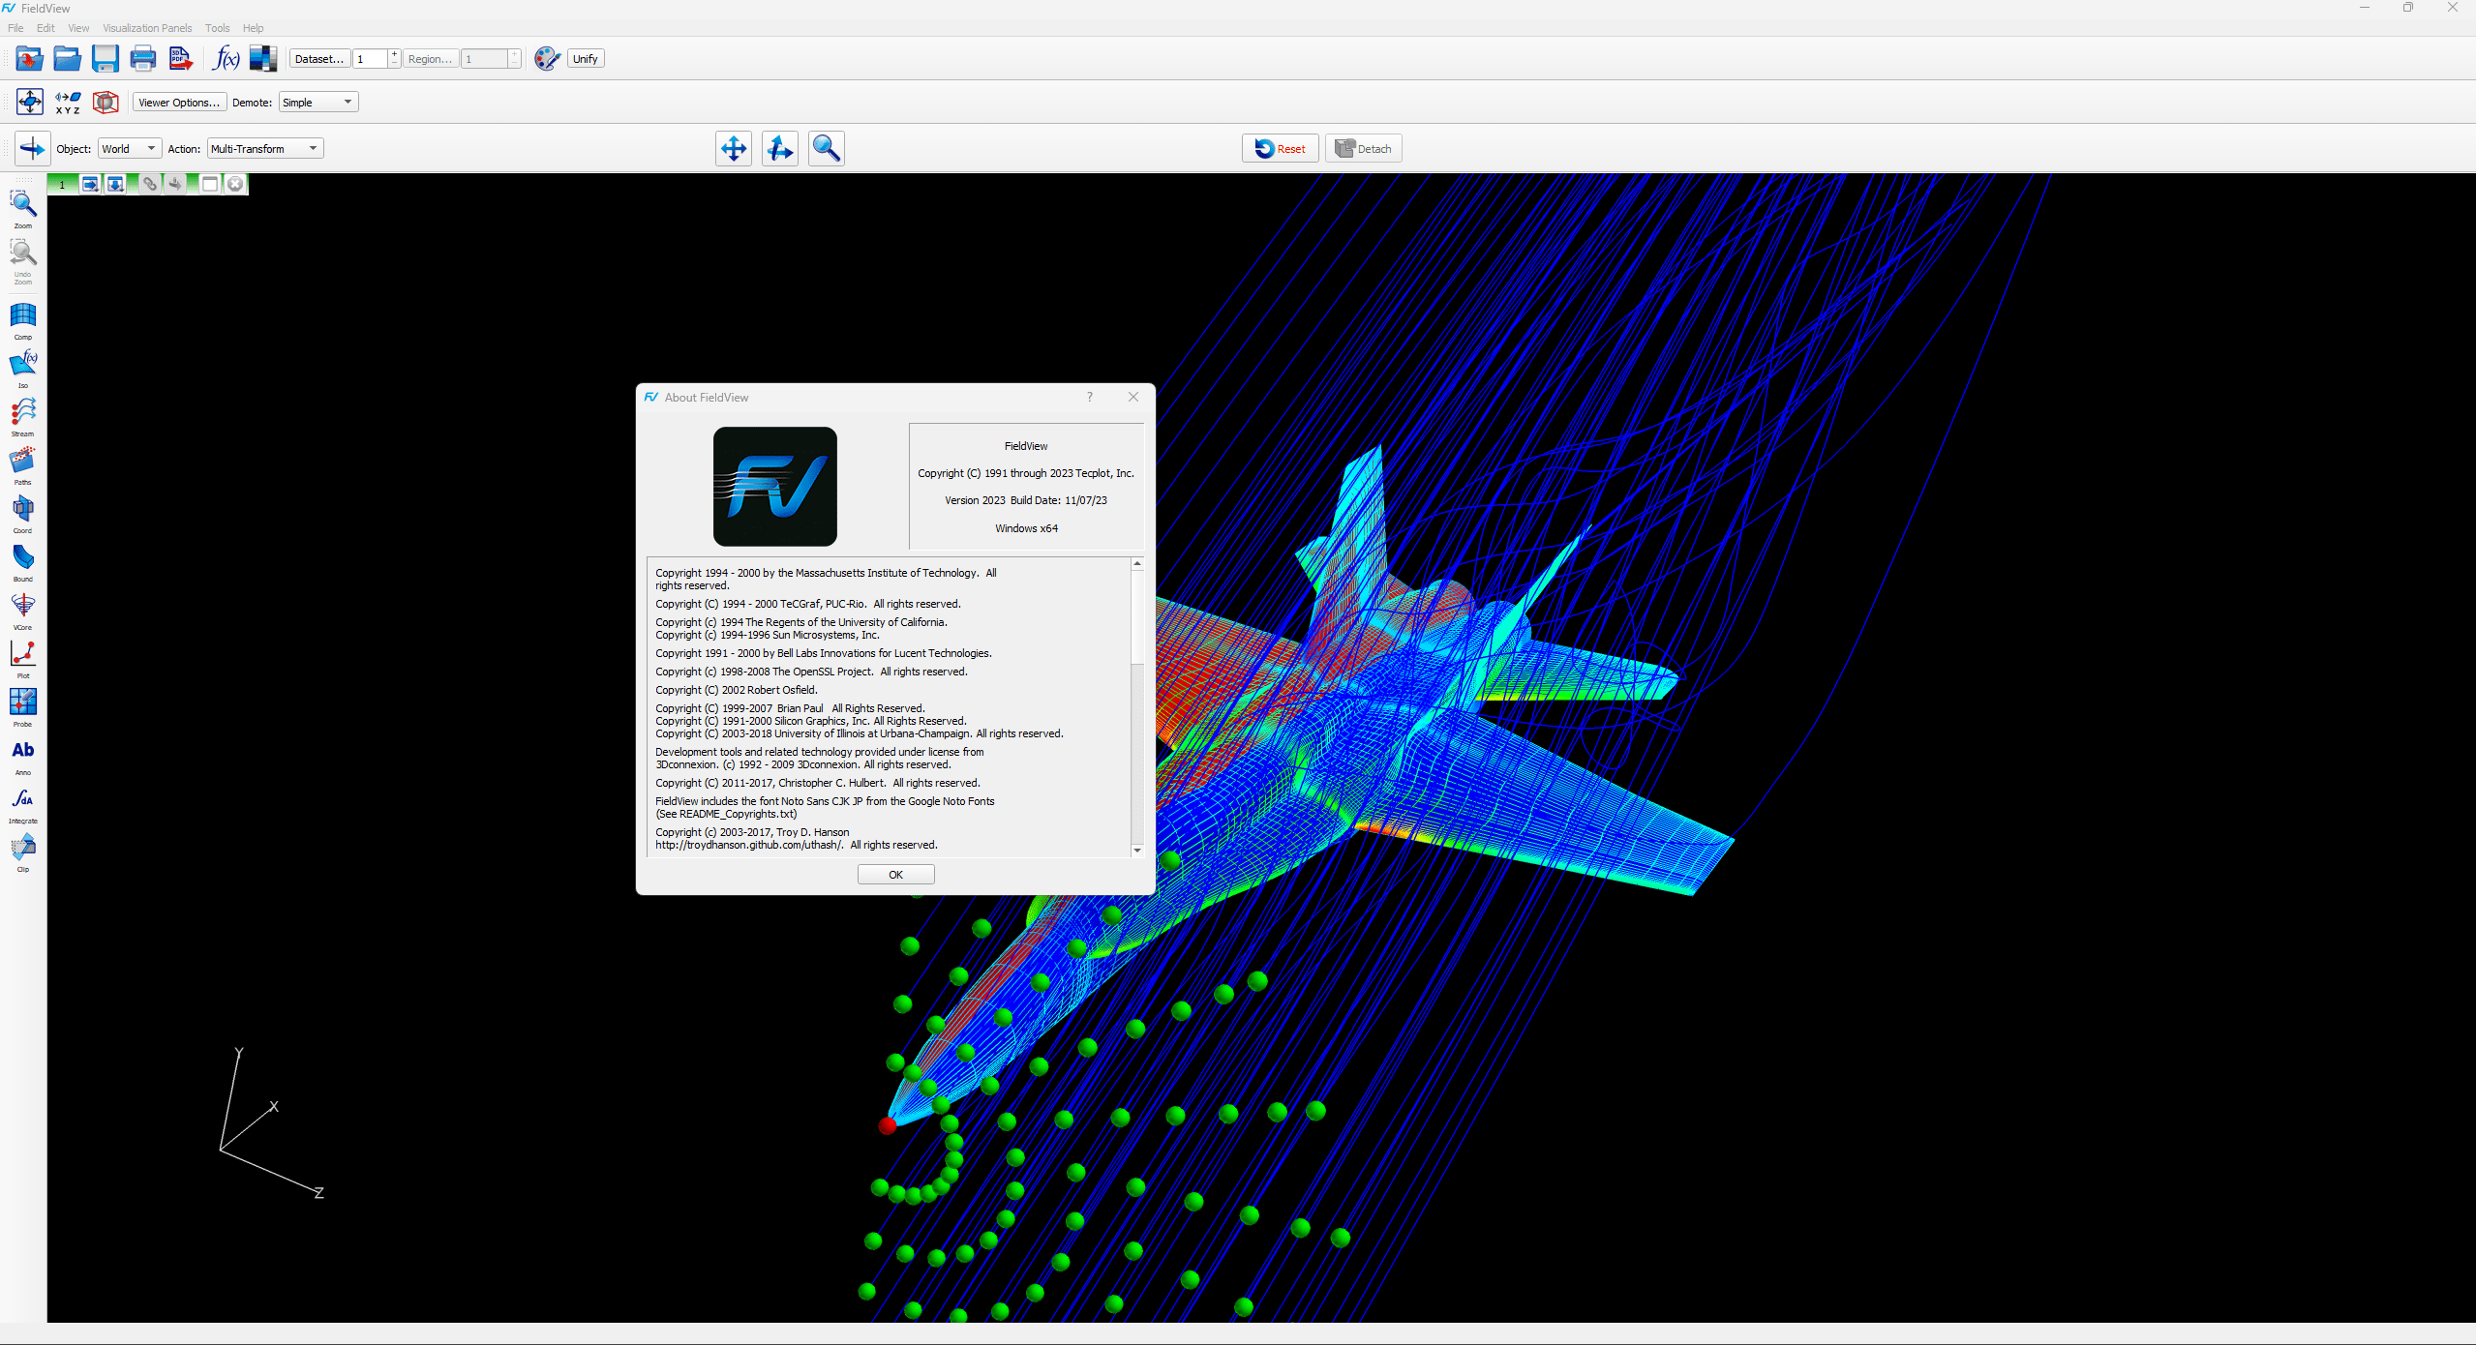The width and height of the screenshot is (2476, 1345).
Task: Click the scroll up arrow in copyright list
Action: [x=1137, y=563]
